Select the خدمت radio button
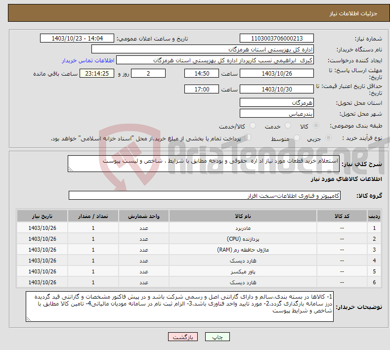Screen dimensions: 390x350 288,126
